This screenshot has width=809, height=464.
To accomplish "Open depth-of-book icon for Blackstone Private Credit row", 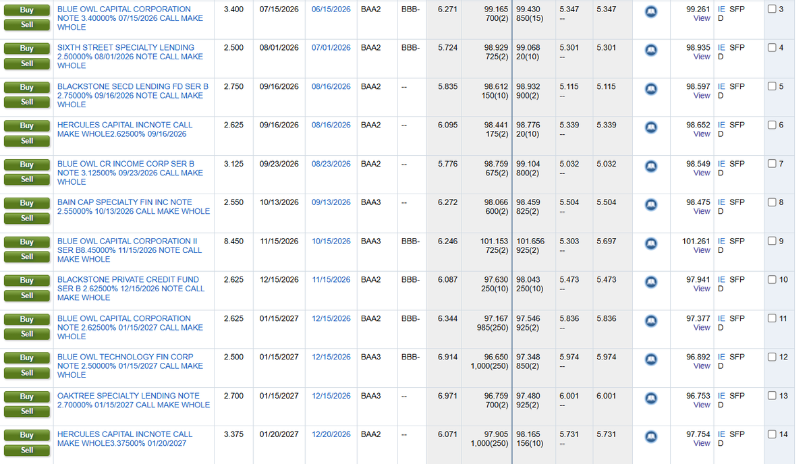I will tap(651, 283).
